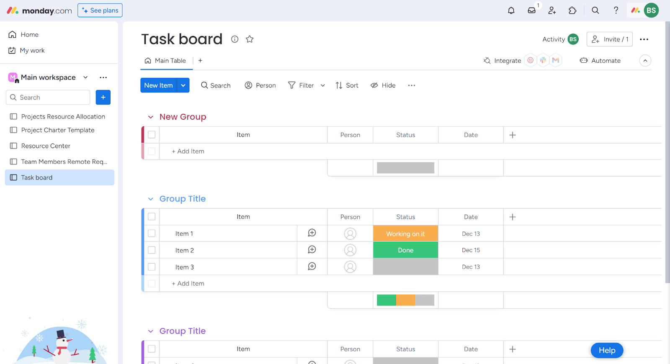Add a new board view with plus
Viewport: 670px width, 364px height.
click(x=200, y=61)
